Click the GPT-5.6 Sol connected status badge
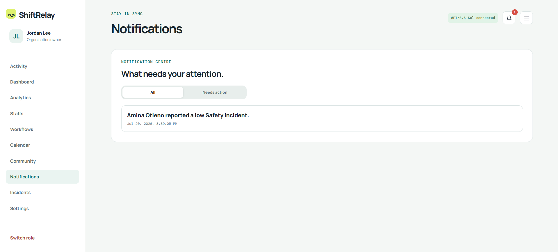Image resolution: width=559 pixels, height=252 pixels. click(x=473, y=18)
